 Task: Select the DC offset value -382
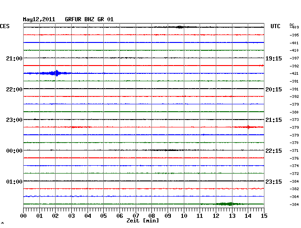pos(294,189)
